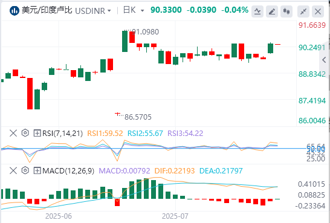The image size is (330, 223).
Task: Open RSI indicator settings hexagon icon
Action: pos(25,133)
